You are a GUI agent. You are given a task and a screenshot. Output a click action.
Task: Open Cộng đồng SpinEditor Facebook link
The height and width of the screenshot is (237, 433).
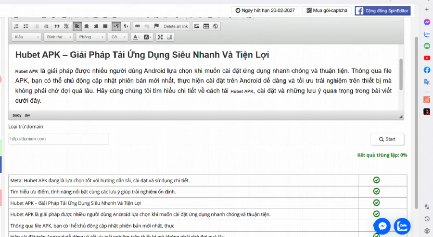tap(382, 11)
